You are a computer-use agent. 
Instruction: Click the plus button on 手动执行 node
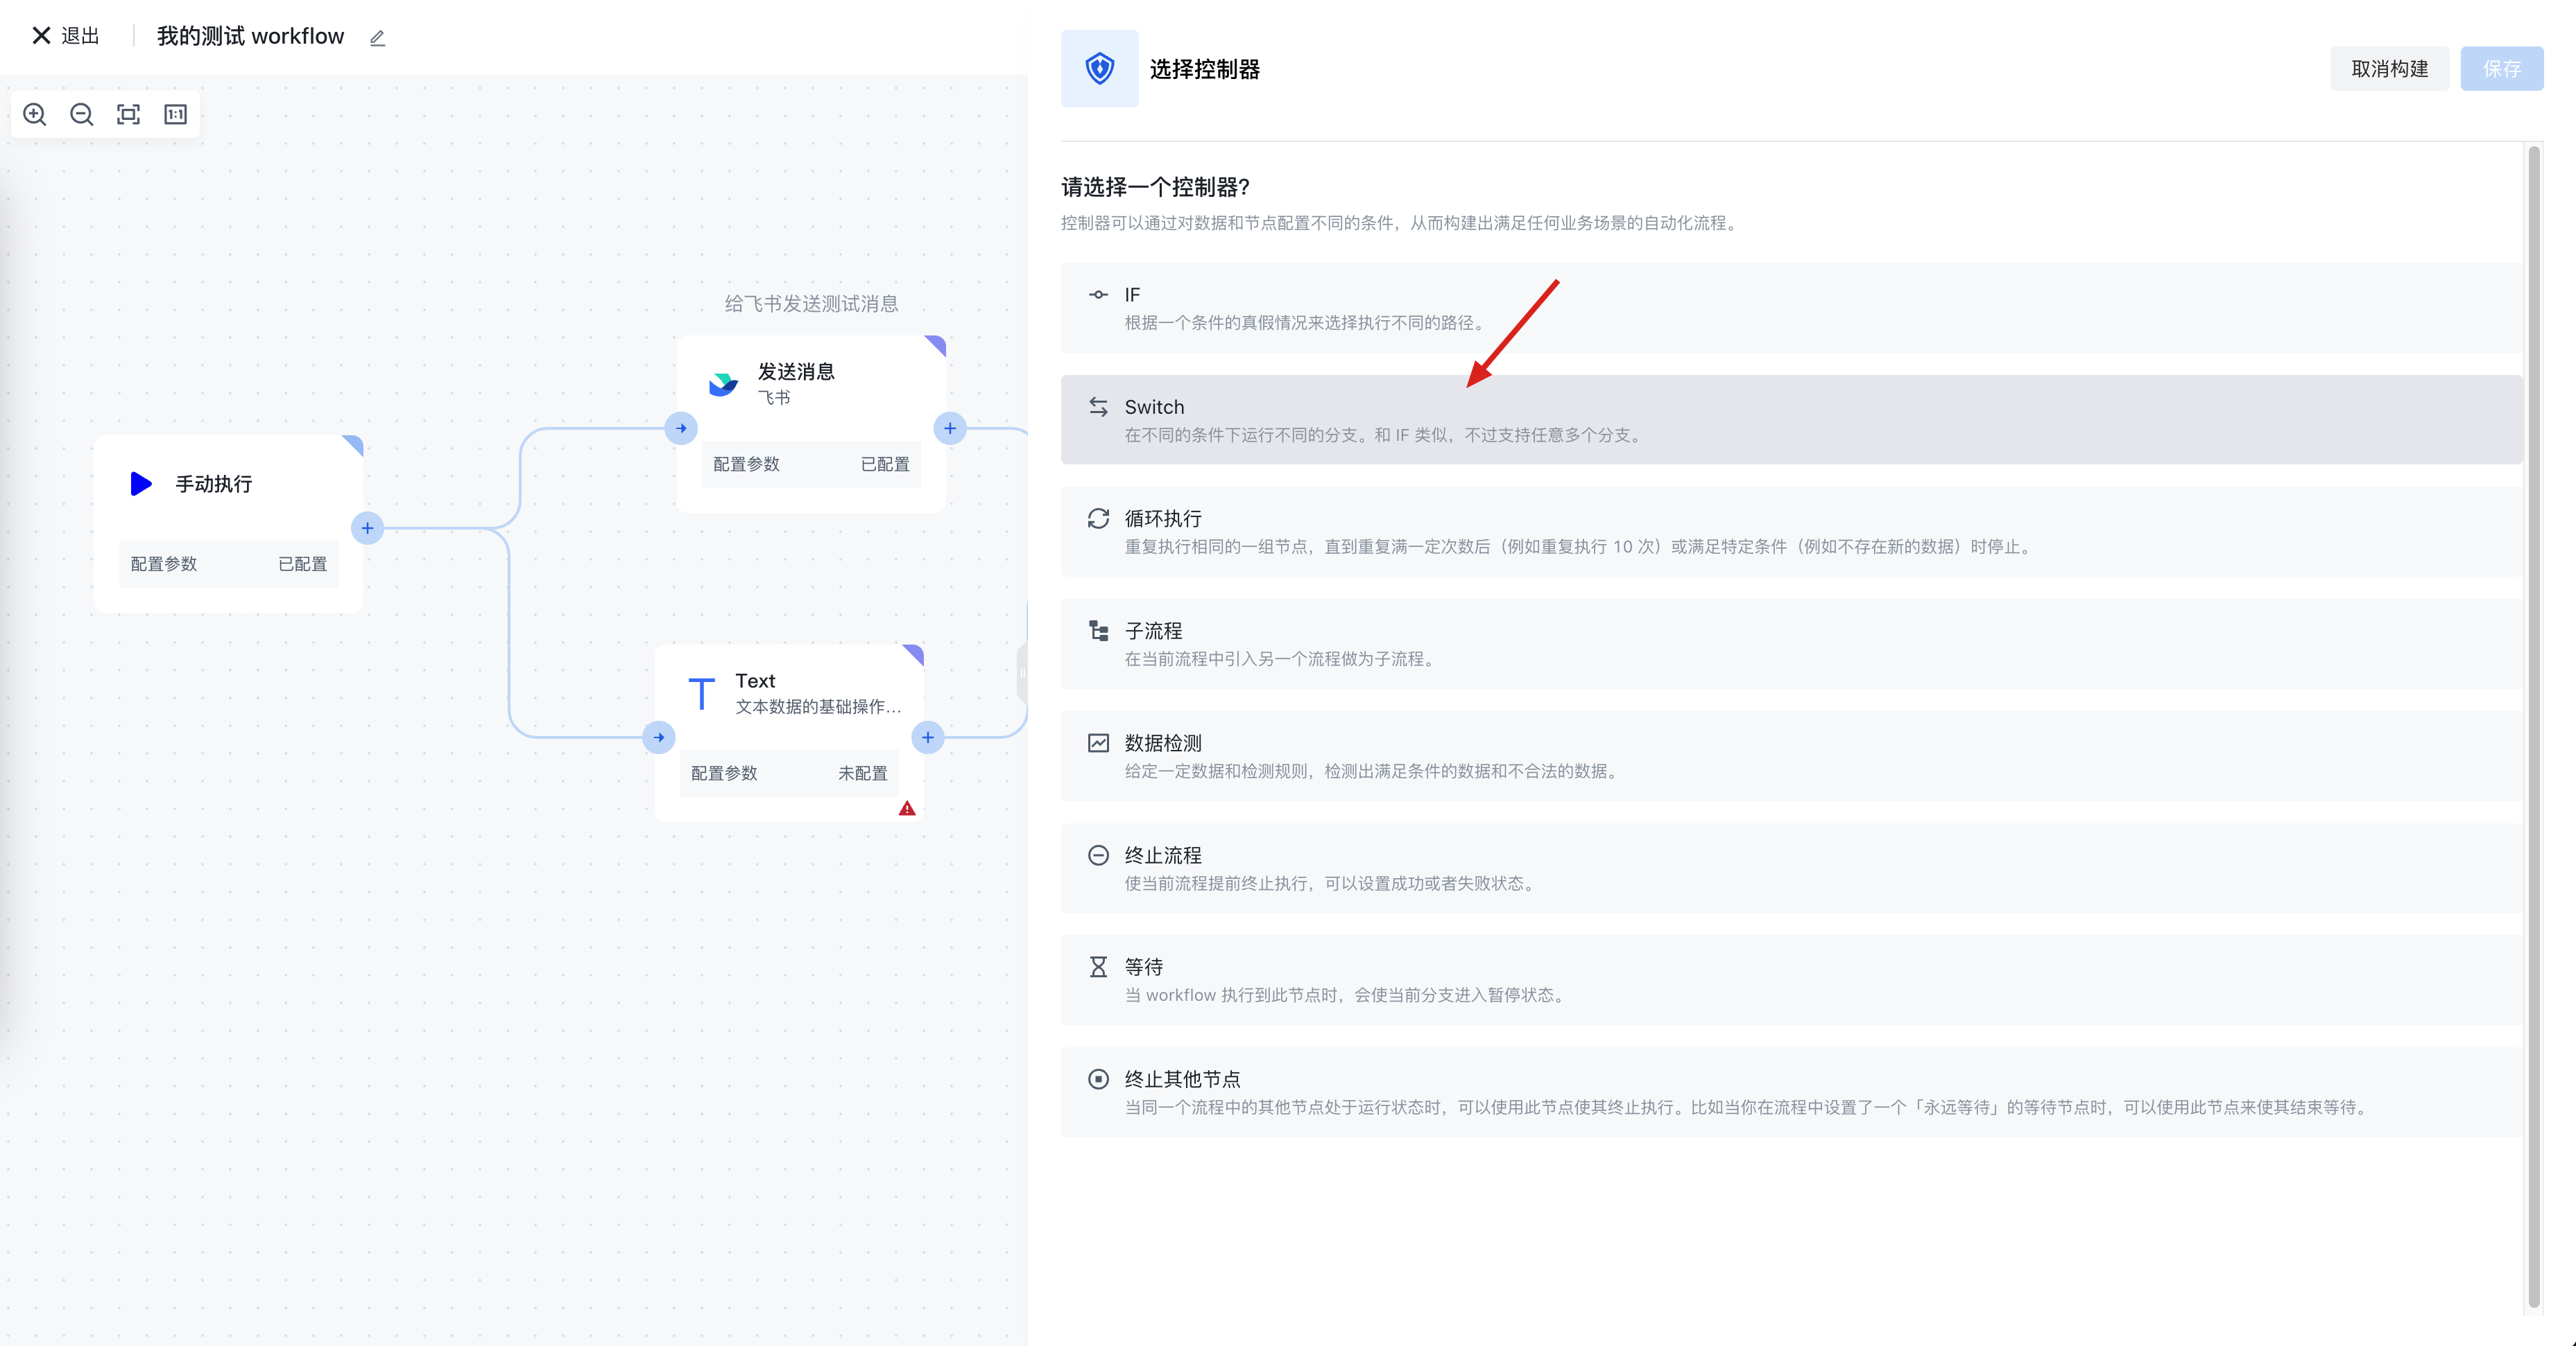coord(367,527)
